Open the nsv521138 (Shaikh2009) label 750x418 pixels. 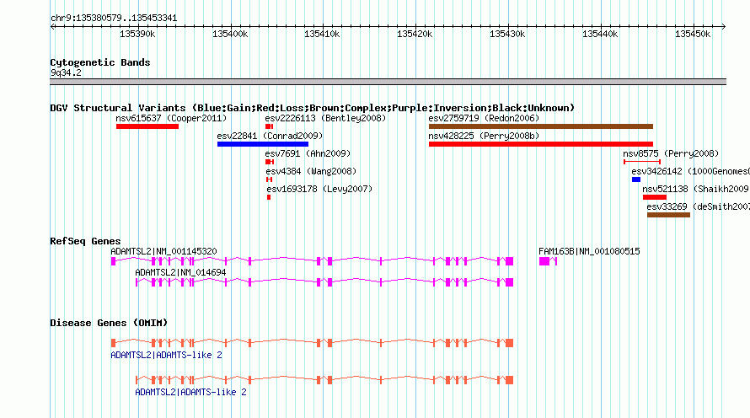696,189
